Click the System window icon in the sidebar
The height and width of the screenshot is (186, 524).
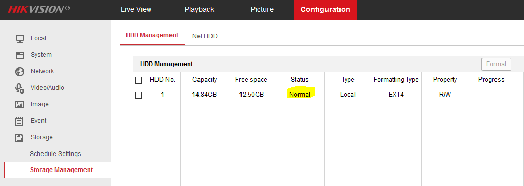(x=20, y=55)
